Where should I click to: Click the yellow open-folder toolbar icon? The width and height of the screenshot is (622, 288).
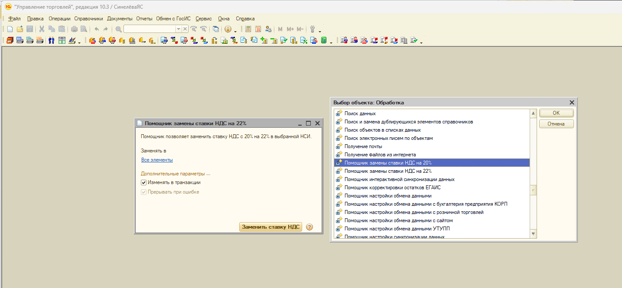[x=20, y=29]
